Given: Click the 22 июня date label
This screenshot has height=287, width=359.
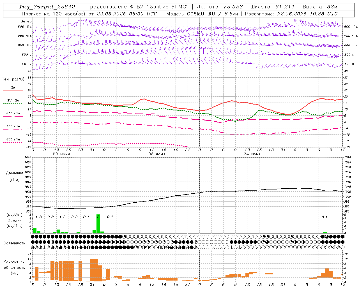Looking at the screenshot, I should 61,154.
